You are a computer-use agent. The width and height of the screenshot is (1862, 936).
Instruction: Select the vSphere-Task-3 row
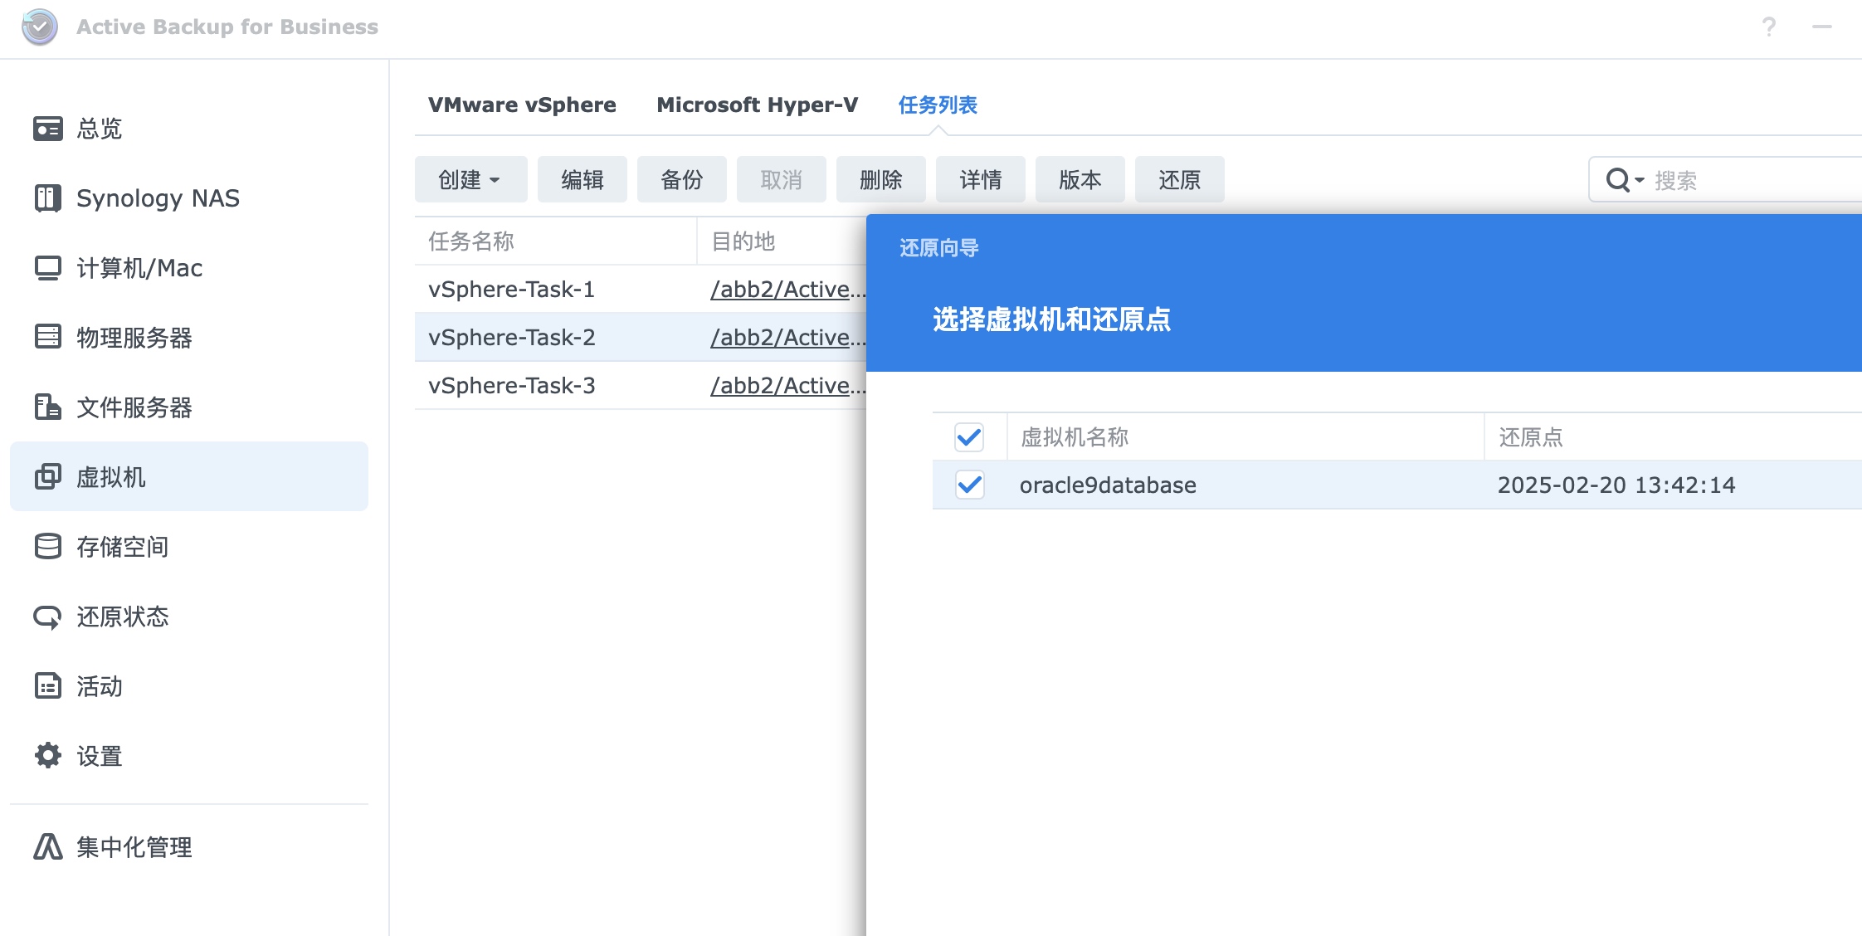(641, 386)
